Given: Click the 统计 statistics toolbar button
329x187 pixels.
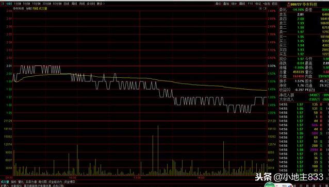Looking at the screenshot, I should 234,4.
